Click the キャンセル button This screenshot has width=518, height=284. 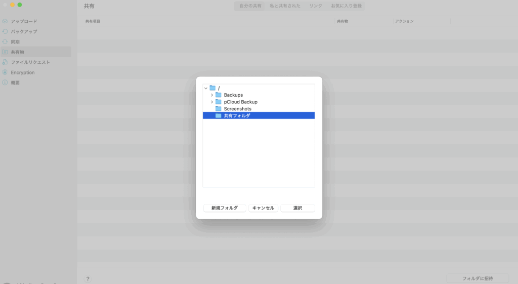[263, 208]
